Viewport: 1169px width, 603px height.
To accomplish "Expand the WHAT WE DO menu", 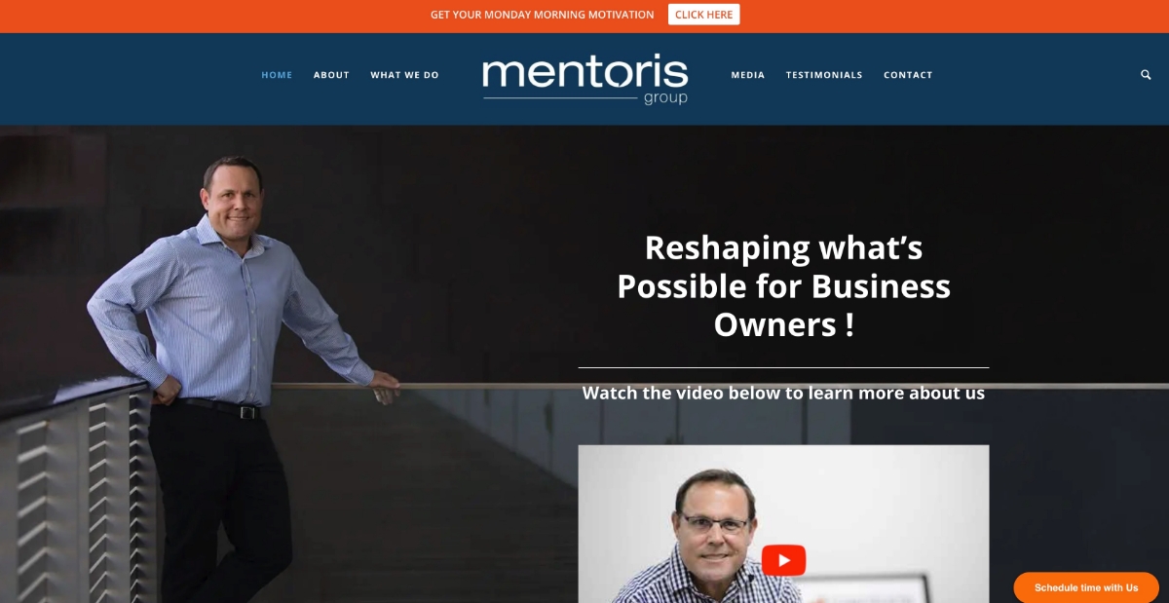I will click(x=404, y=75).
